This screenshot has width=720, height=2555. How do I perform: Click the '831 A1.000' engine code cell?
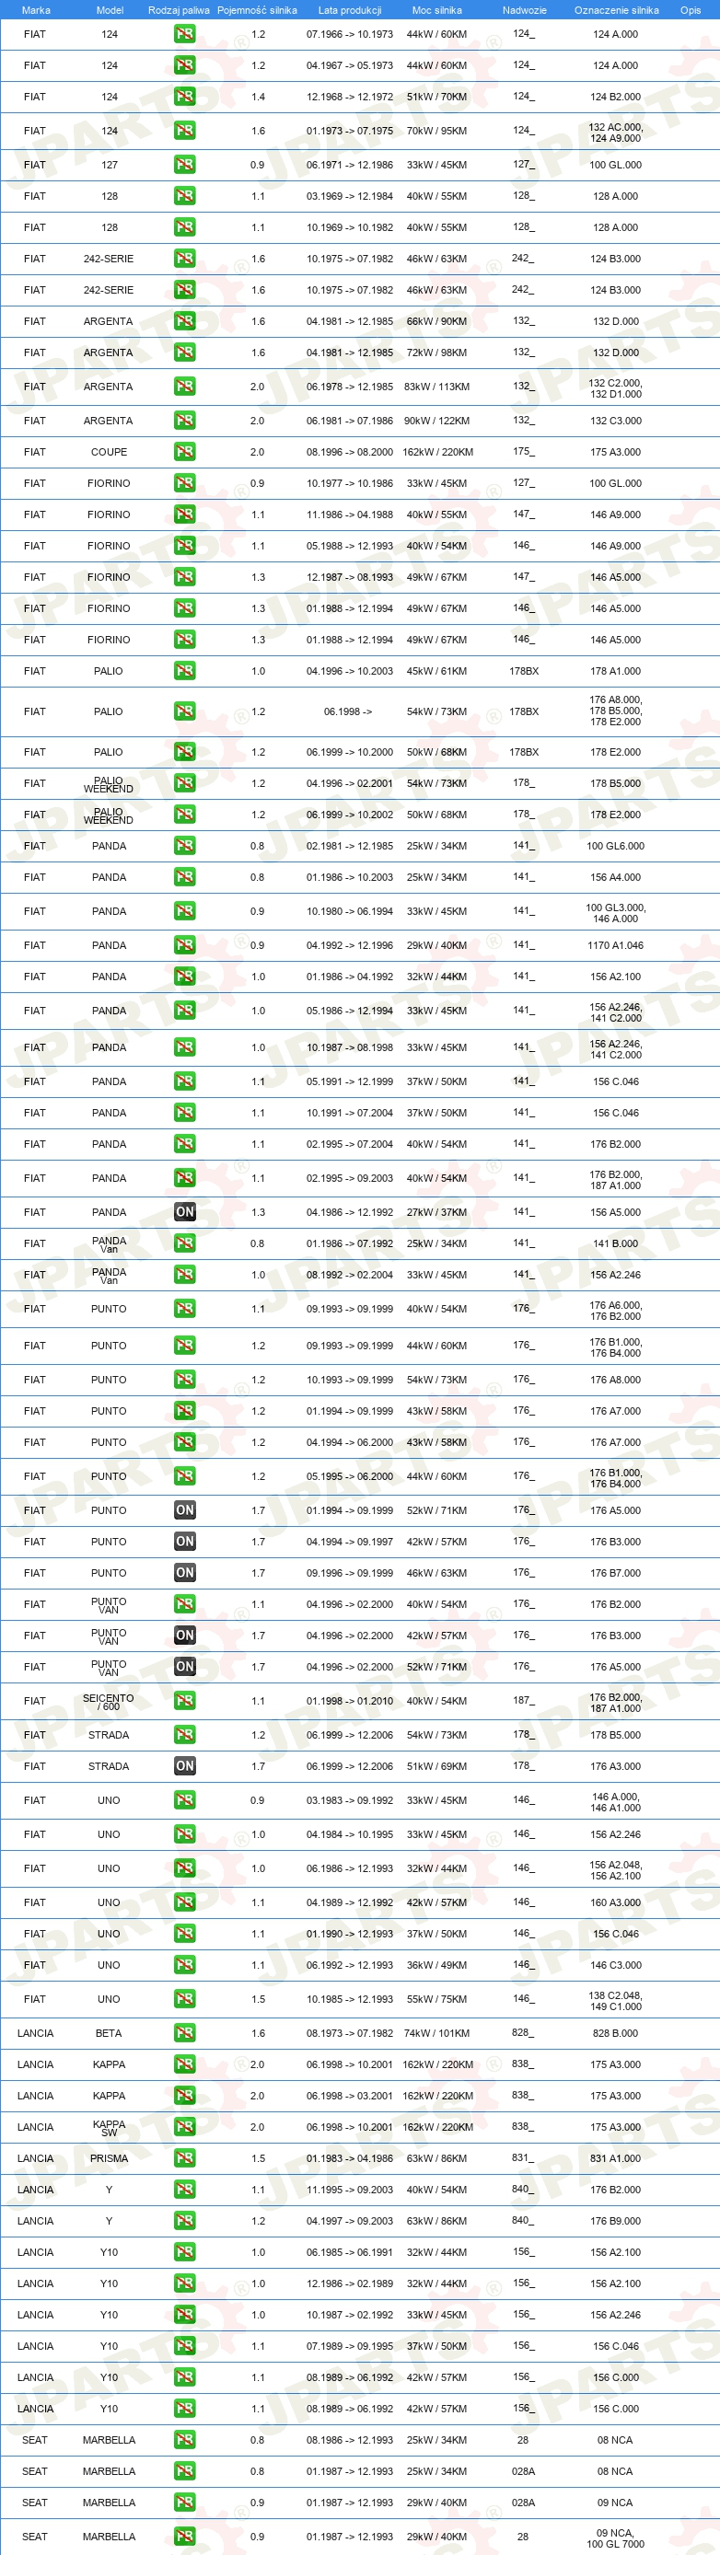click(616, 2158)
